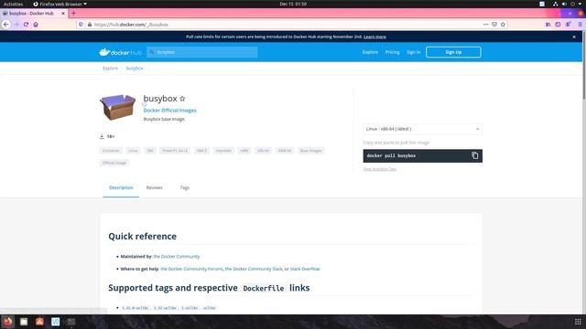Click the Docker Hub search field
Image resolution: width=586 pixels, height=329 pixels.
(x=202, y=52)
